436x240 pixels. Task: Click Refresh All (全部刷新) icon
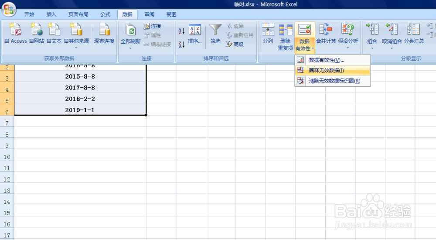tap(130, 30)
